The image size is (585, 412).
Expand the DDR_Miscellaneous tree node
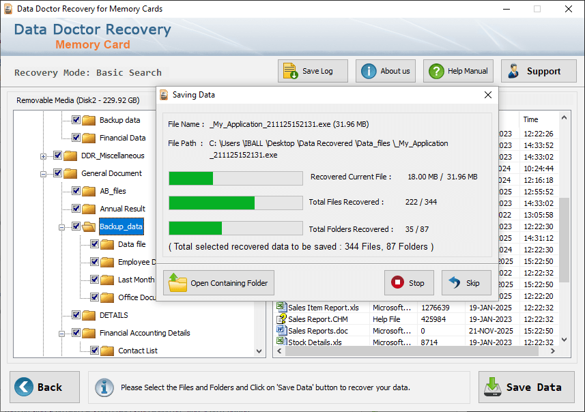(x=43, y=156)
